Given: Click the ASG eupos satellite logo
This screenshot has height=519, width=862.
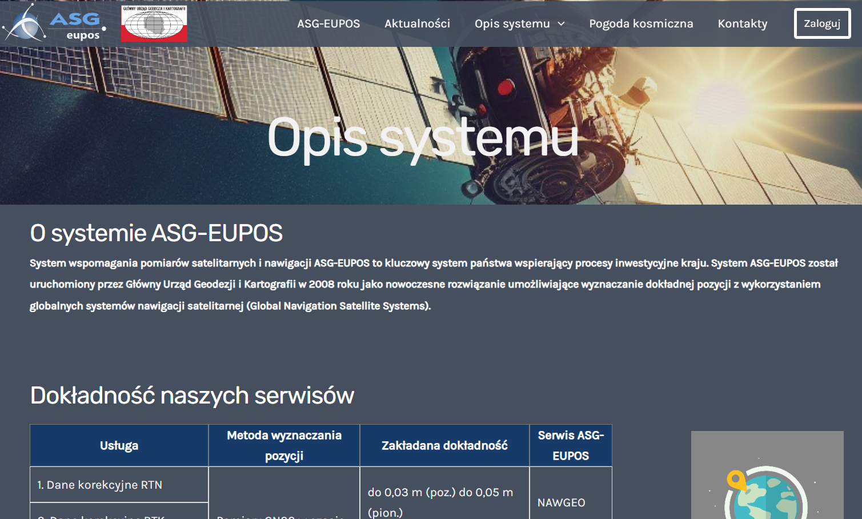Looking at the screenshot, I should pos(54,23).
